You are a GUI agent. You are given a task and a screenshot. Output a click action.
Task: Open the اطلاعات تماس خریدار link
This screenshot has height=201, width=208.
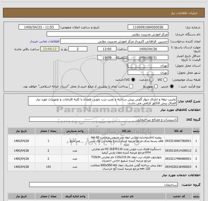45,41
